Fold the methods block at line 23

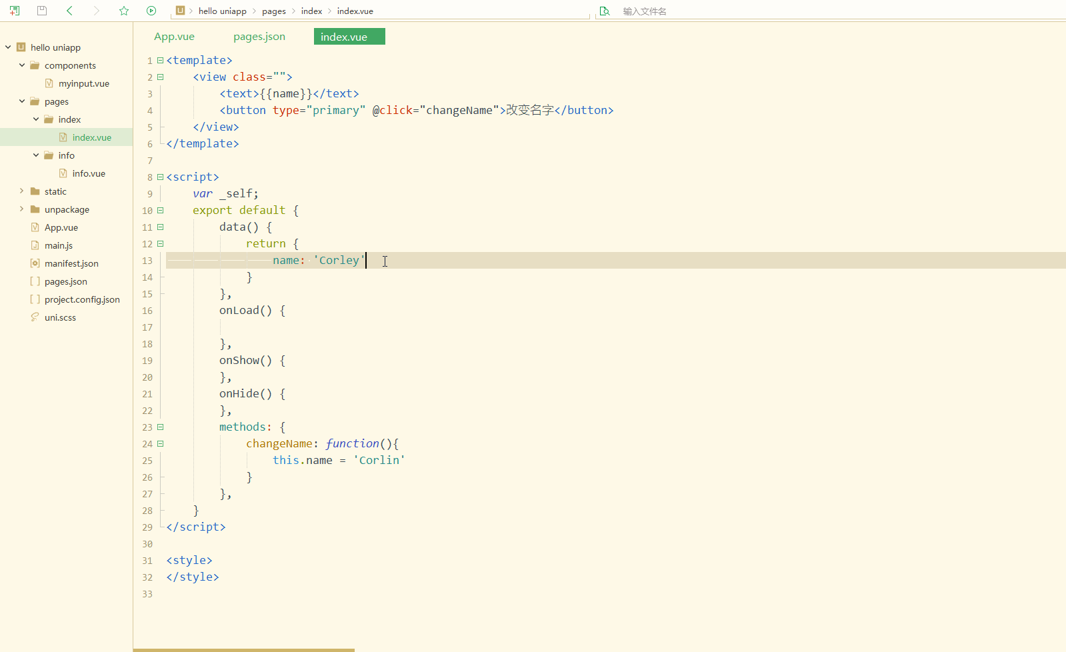(x=160, y=427)
